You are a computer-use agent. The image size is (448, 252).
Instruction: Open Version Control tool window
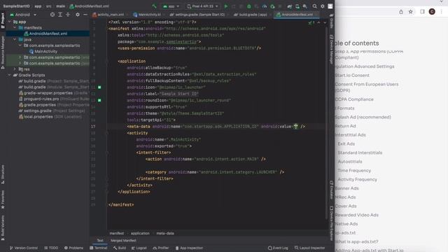point(23,248)
